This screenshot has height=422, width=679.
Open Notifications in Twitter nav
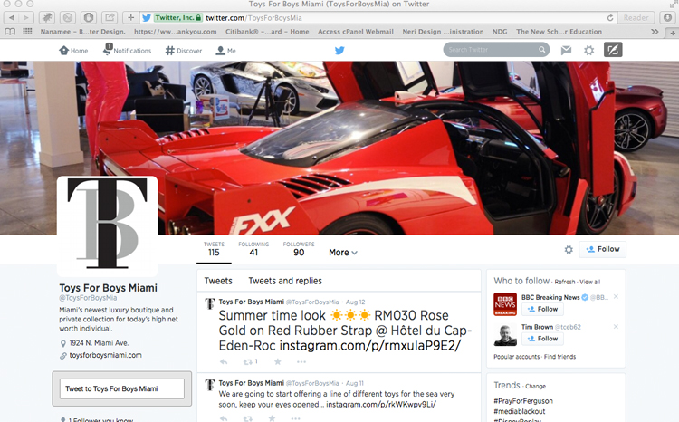(127, 50)
